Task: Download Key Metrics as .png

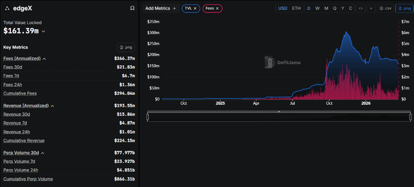Action: (125, 47)
